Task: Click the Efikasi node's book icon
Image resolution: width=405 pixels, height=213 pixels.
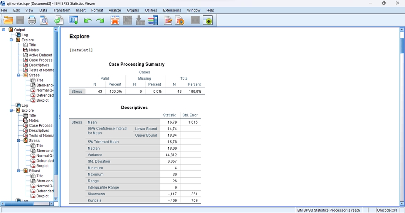Action: 26,171
